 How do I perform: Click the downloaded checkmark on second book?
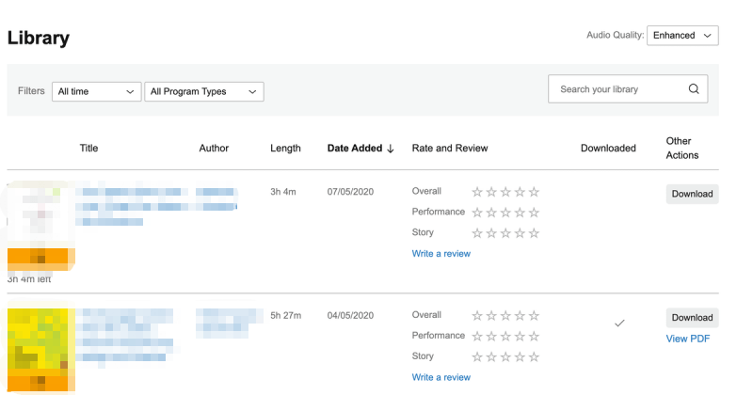[618, 323]
